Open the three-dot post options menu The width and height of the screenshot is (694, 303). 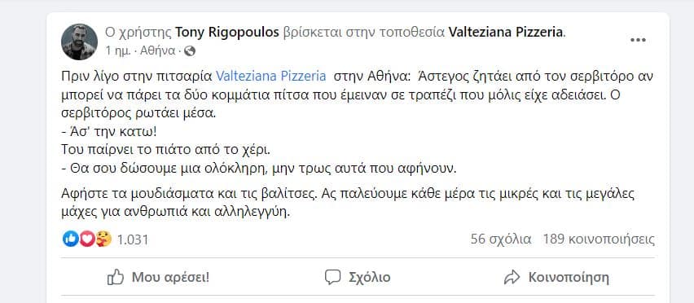pyautogui.click(x=638, y=40)
